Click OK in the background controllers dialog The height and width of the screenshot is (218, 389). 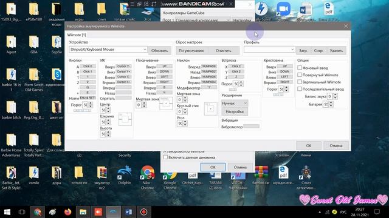click(213, 167)
